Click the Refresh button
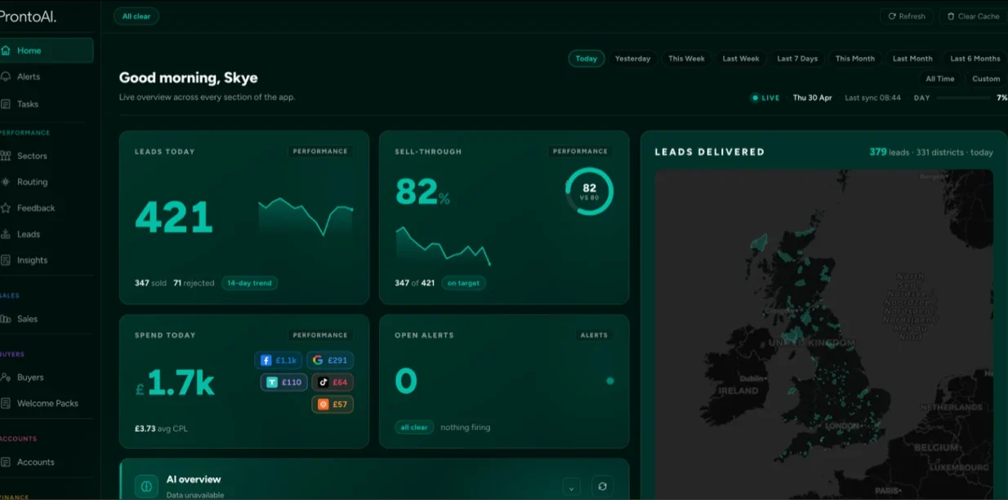This screenshot has height=500, width=1008. 906,16
